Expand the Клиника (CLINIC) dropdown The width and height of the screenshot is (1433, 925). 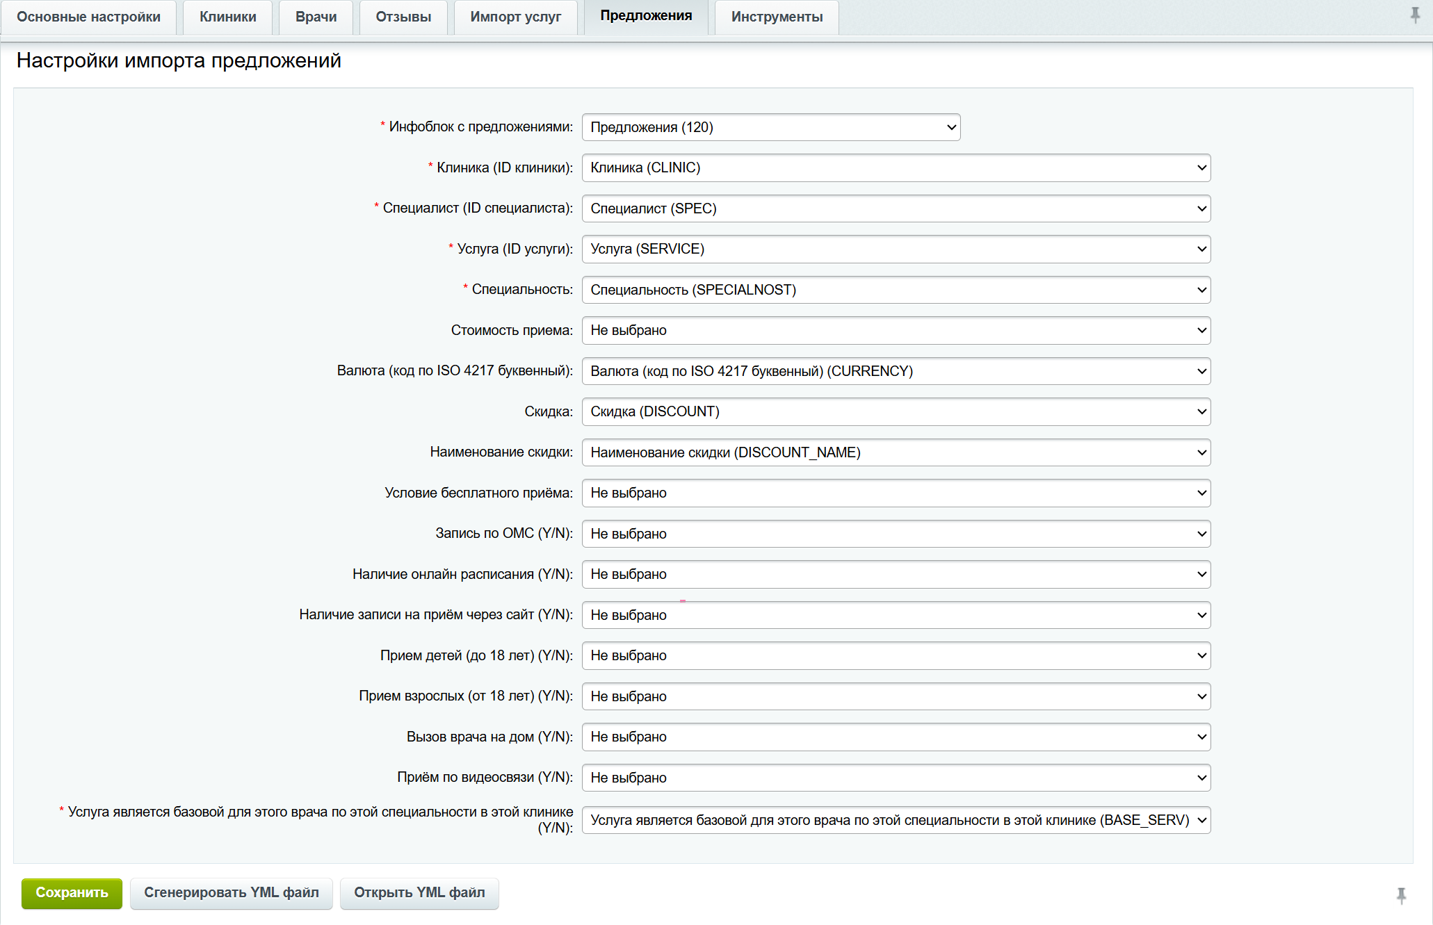[x=896, y=167]
